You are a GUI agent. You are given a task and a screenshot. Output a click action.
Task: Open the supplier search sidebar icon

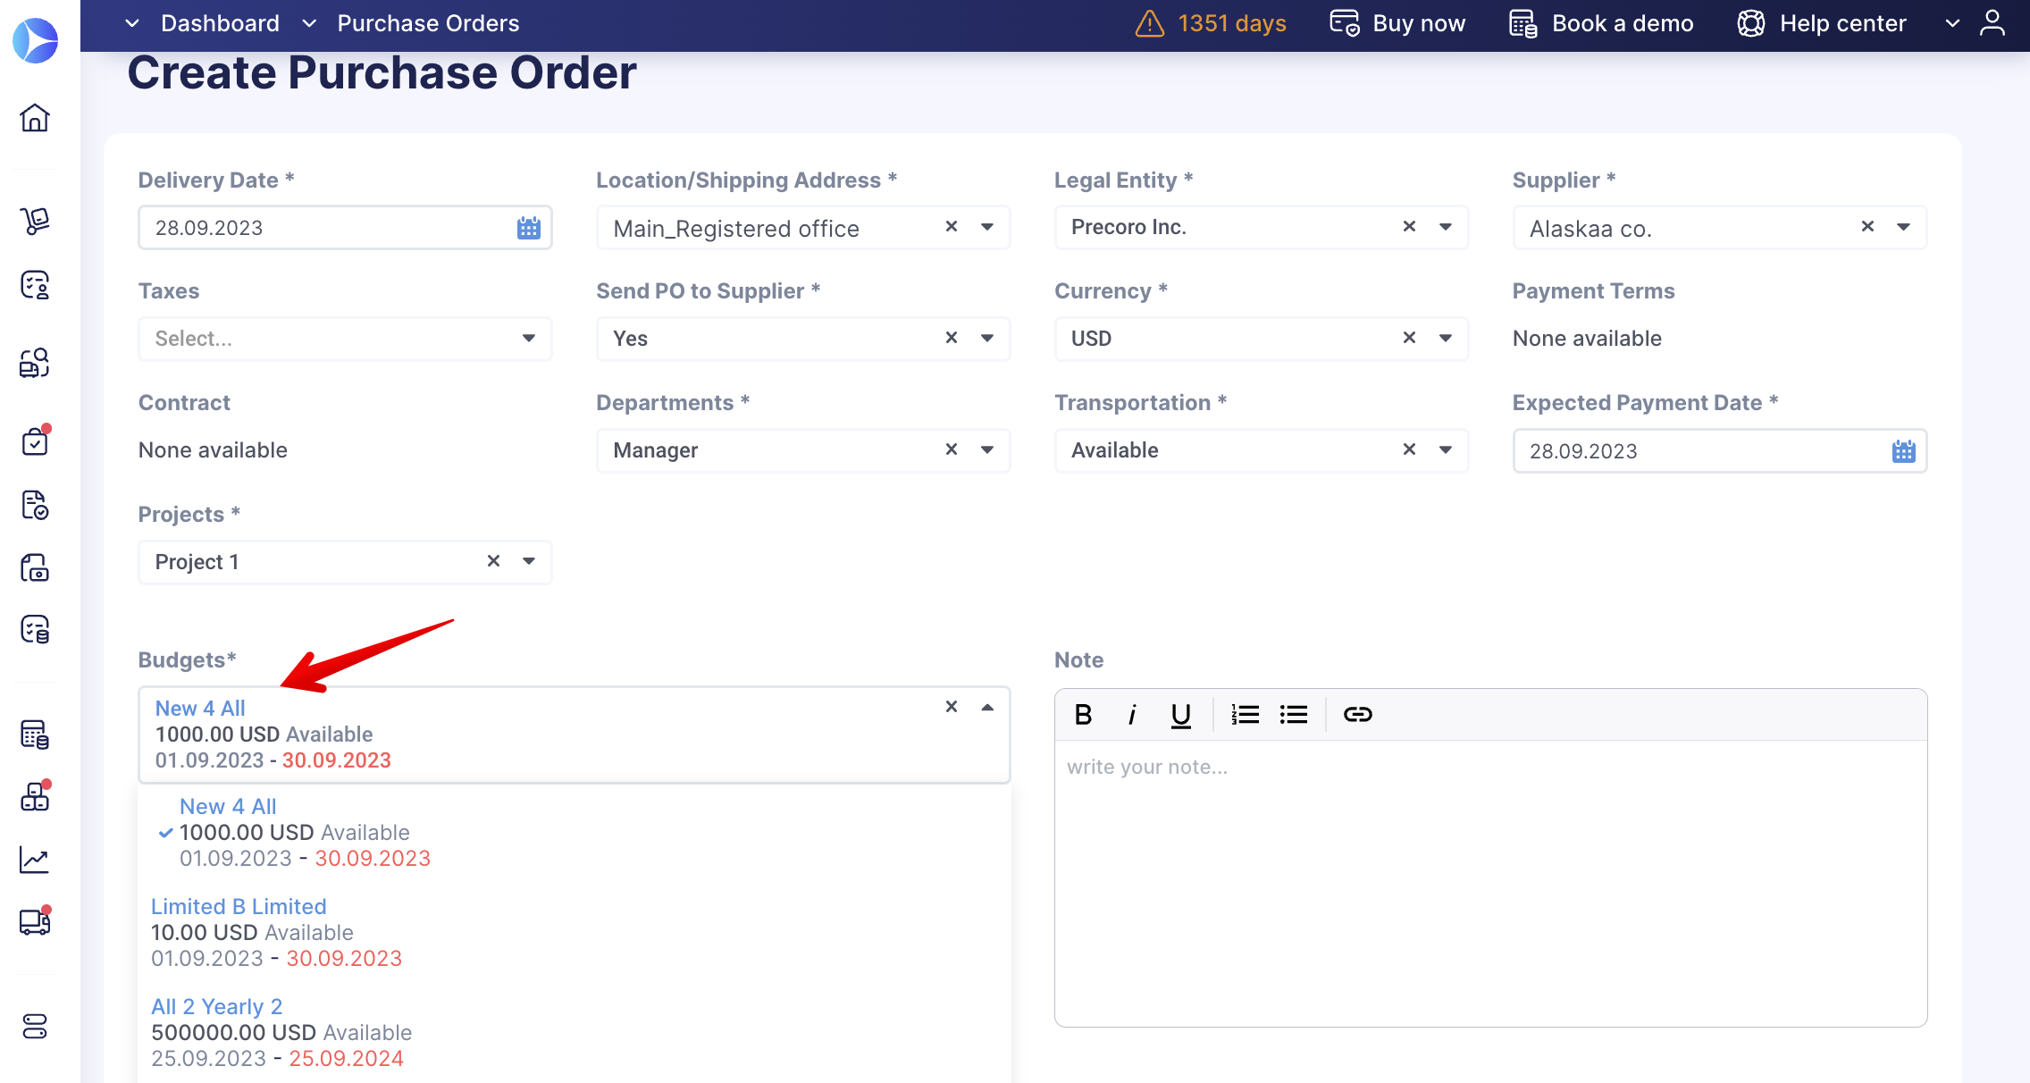point(35,363)
